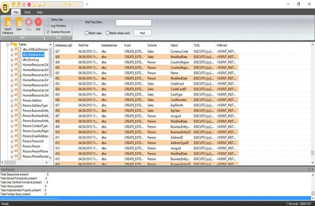Click the tree horizontal scrollbar thumb
This screenshot has height=206, width=315.
[10, 162]
